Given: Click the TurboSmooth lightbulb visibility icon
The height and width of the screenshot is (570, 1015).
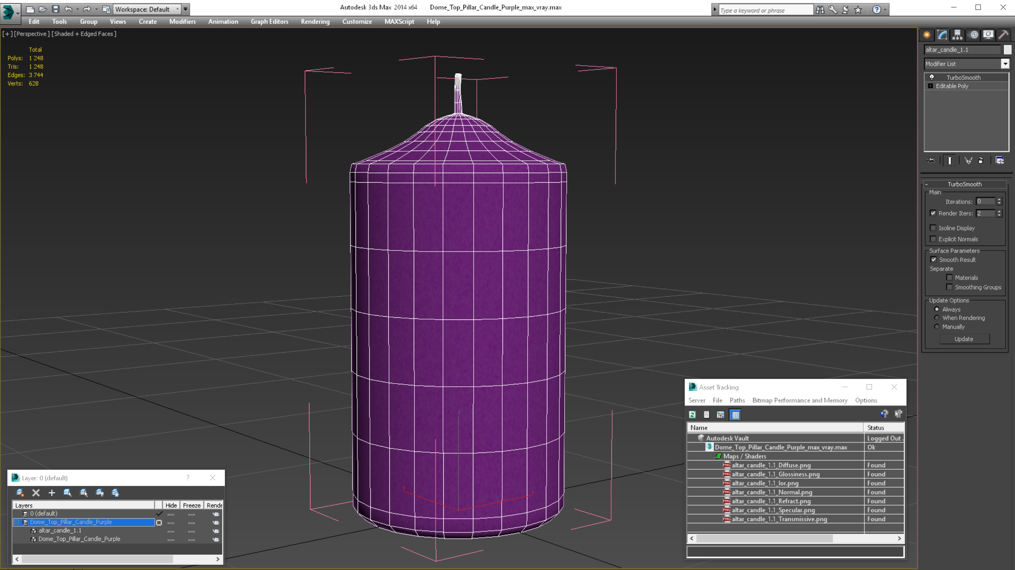Looking at the screenshot, I should click(x=932, y=77).
